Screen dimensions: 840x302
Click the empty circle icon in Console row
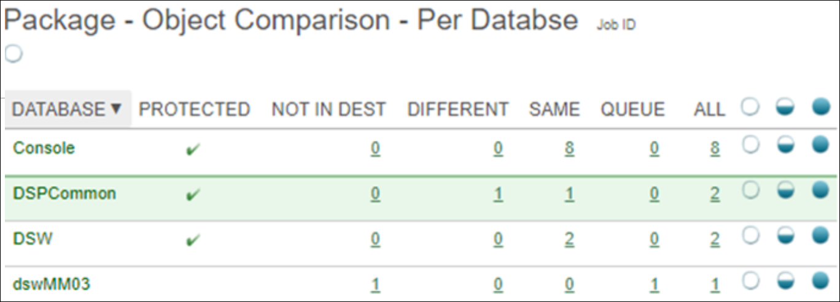751,145
